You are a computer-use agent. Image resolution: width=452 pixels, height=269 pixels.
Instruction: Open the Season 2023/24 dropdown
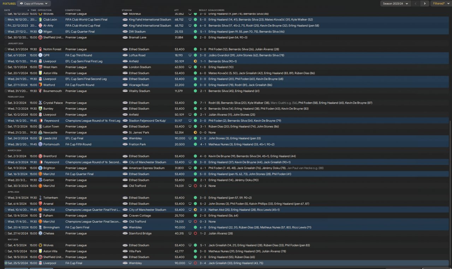pos(395,4)
